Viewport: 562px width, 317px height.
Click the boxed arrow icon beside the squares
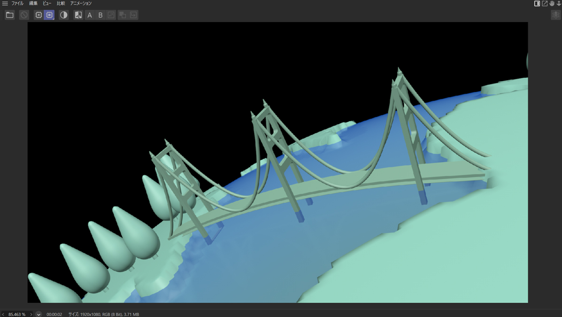click(133, 15)
